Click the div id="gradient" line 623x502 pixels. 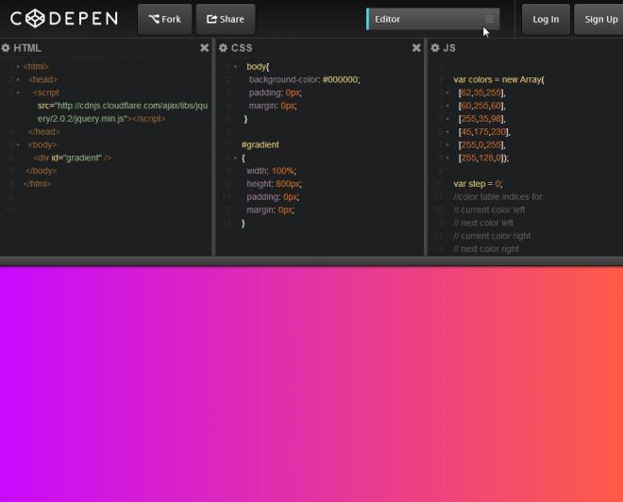(x=73, y=158)
